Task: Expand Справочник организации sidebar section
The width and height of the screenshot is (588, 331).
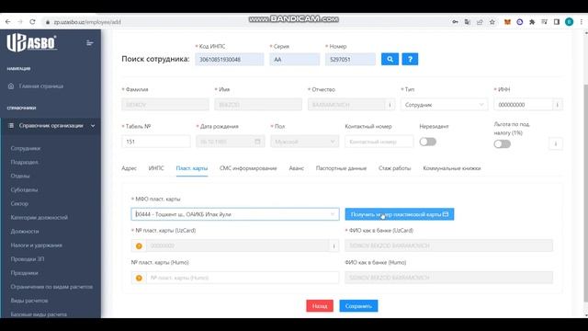Action: (x=51, y=126)
